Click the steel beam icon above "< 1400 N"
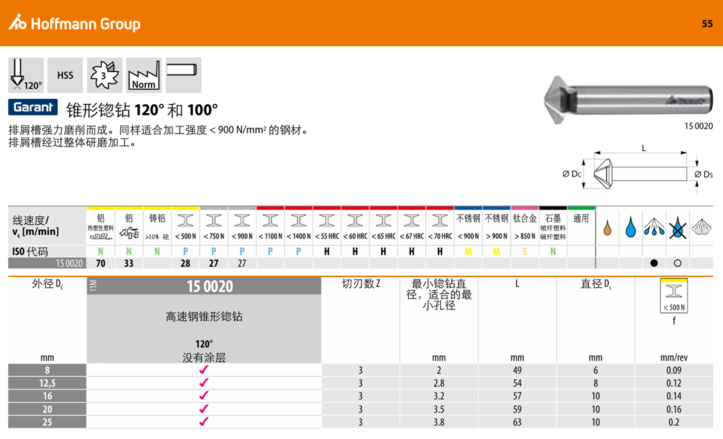 coord(299,220)
